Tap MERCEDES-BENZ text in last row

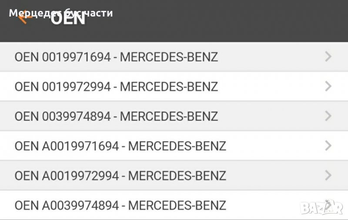coord(177,205)
